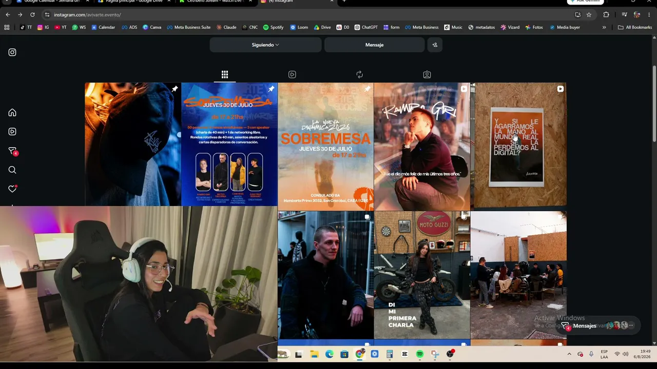Open OBS Studio from the taskbar
657x369 pixels.
pyautogui.click(x=450, y=354)
